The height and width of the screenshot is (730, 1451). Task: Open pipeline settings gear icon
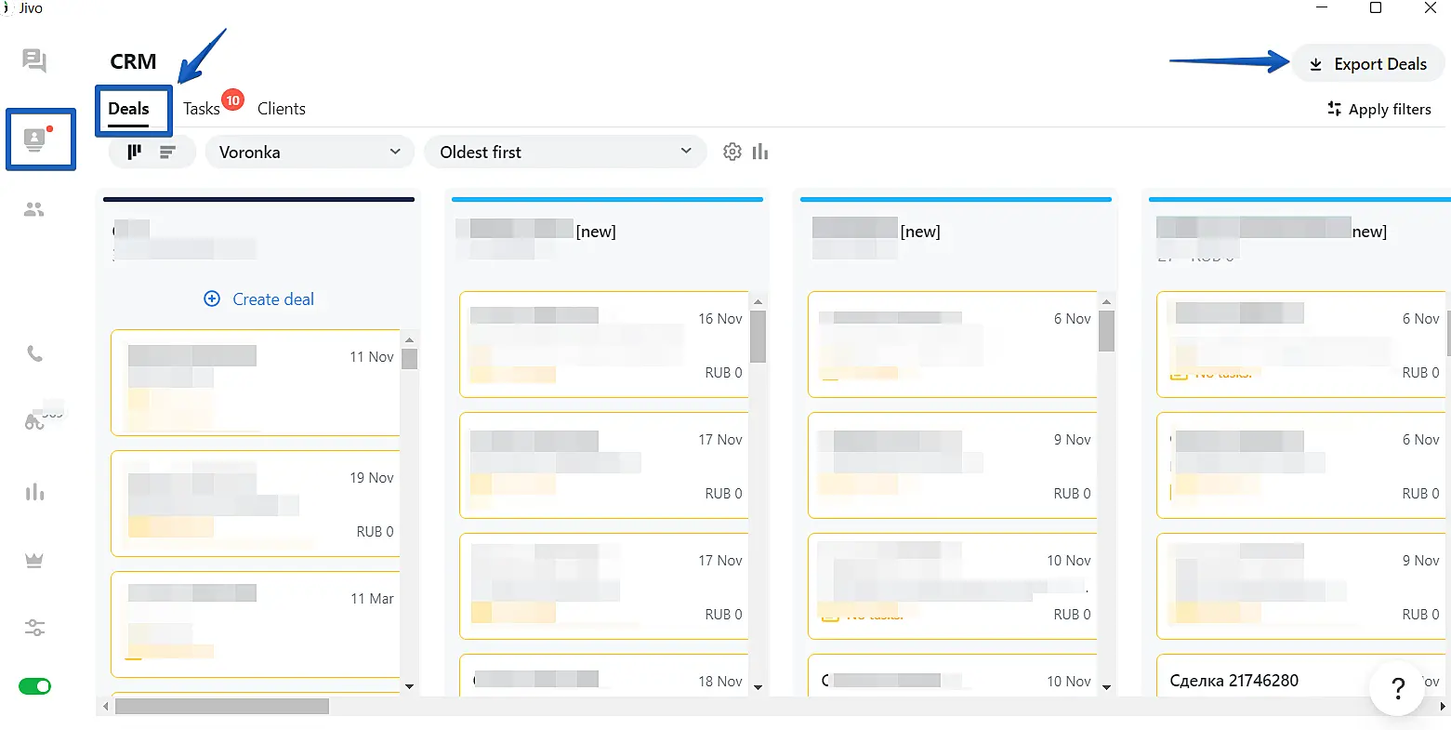[x=732, y=152]
